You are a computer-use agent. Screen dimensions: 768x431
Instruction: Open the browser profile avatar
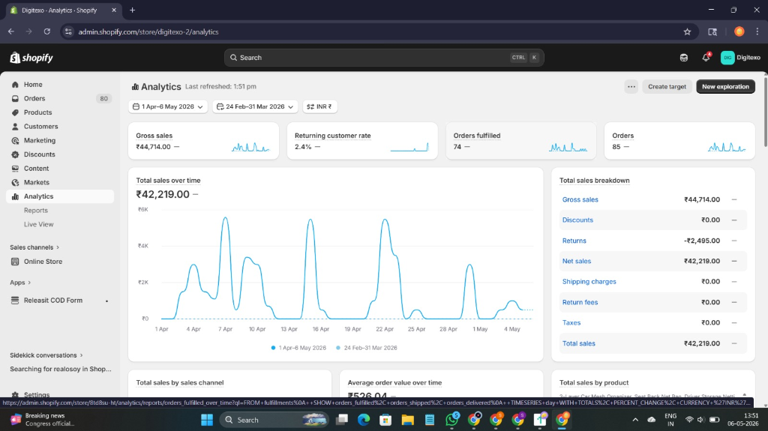739,31
